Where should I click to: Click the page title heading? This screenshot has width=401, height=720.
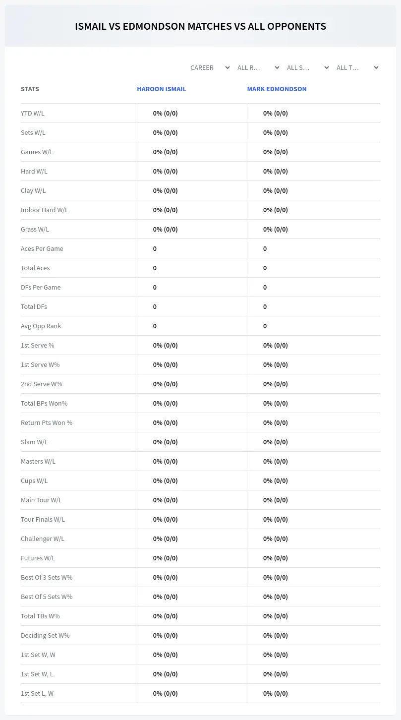(200, 26)
